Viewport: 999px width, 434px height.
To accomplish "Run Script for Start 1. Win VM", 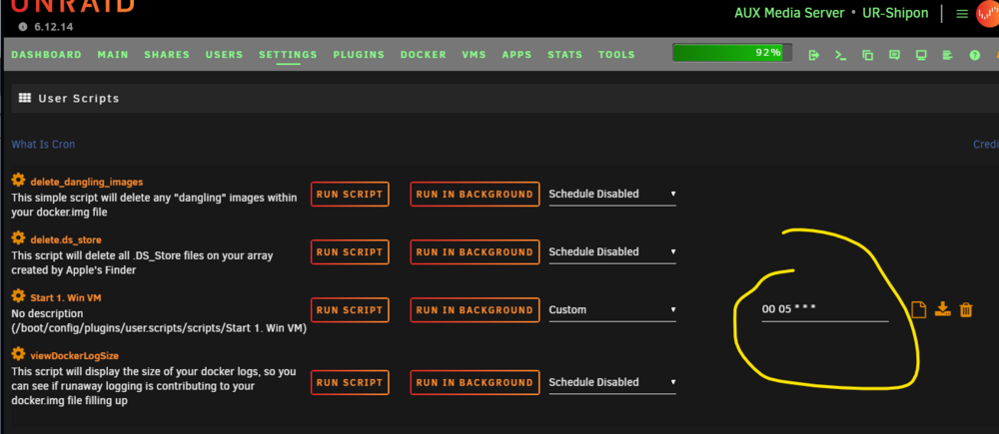I will point(350,310).
